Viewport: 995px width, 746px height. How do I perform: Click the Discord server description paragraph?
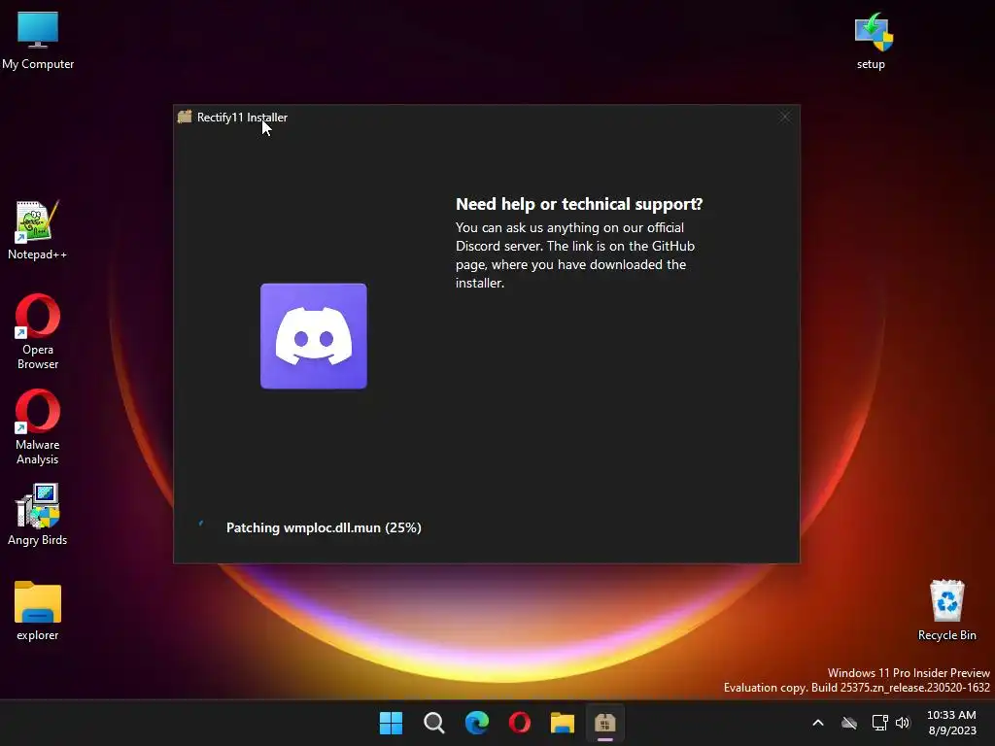(x=575, y=255)
